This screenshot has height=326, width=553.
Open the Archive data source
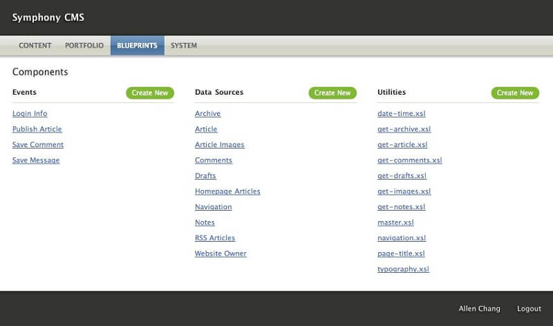click(208, 113)
